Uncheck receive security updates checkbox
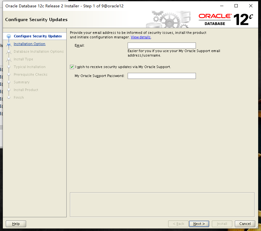 pyautogui.click(x=72, y=67)
